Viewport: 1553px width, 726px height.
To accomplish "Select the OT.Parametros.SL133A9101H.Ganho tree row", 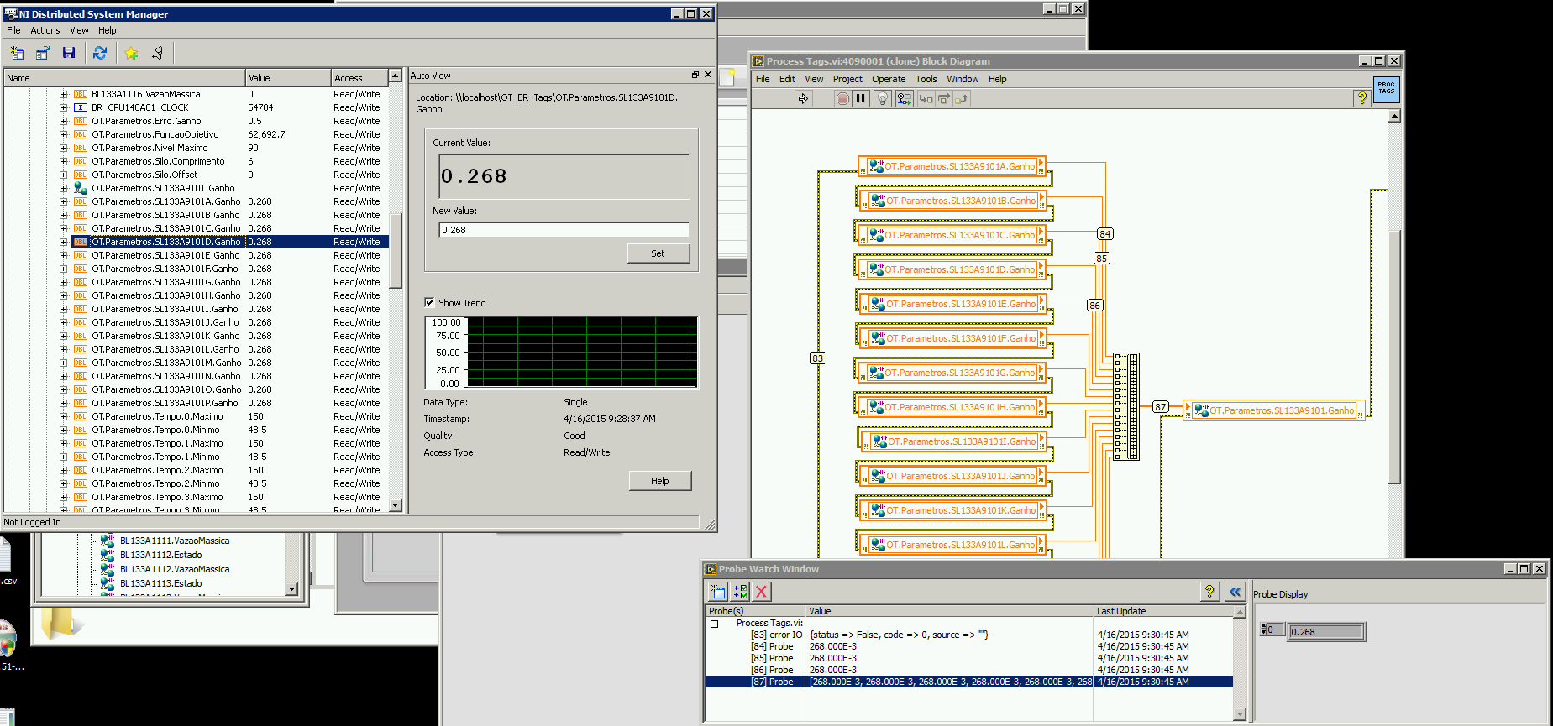I will point(195,295).
